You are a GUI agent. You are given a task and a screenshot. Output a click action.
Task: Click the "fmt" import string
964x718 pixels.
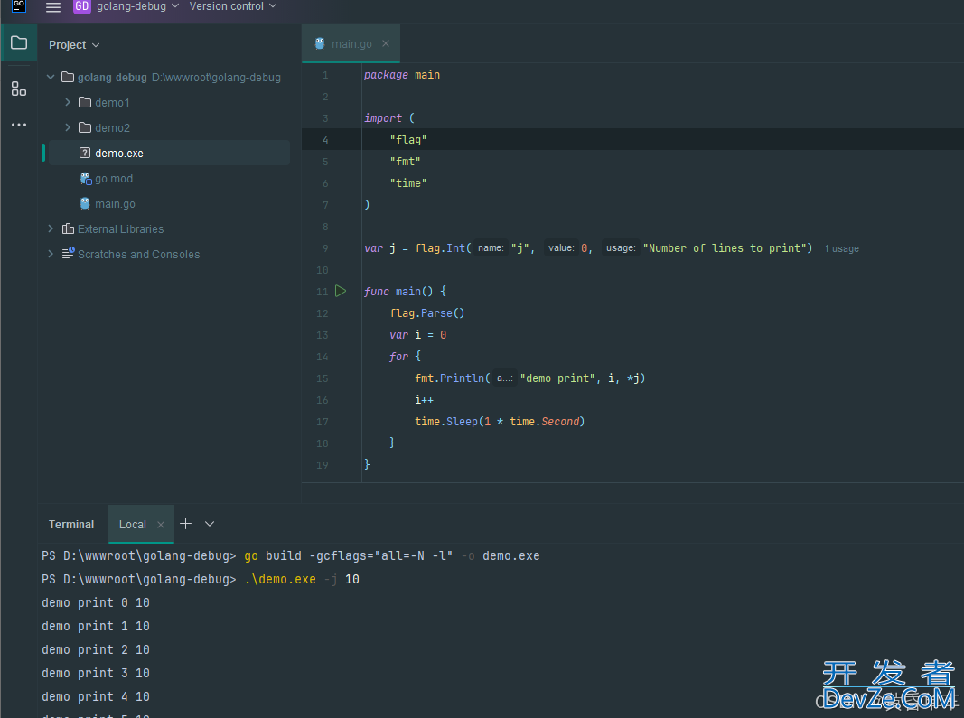pos(405,161)
